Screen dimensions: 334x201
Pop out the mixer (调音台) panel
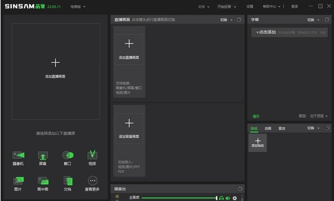click(240, 189)
